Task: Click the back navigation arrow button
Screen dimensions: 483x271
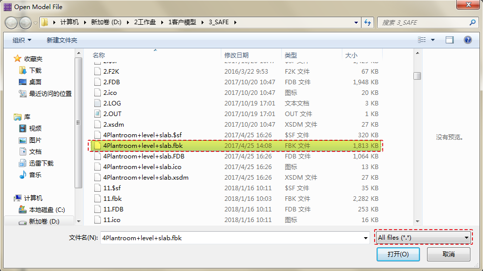Action: [x=12, y=23]
